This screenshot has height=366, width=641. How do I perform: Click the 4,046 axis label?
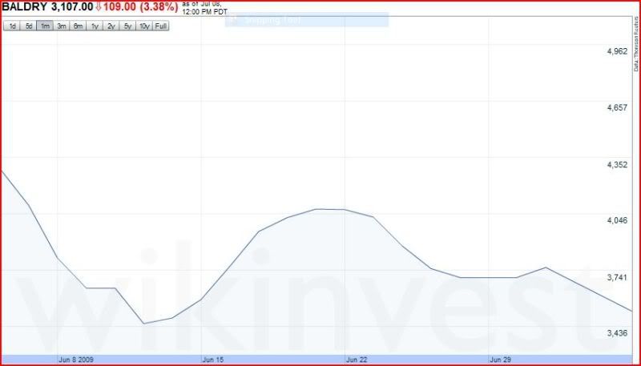[617, 220]
